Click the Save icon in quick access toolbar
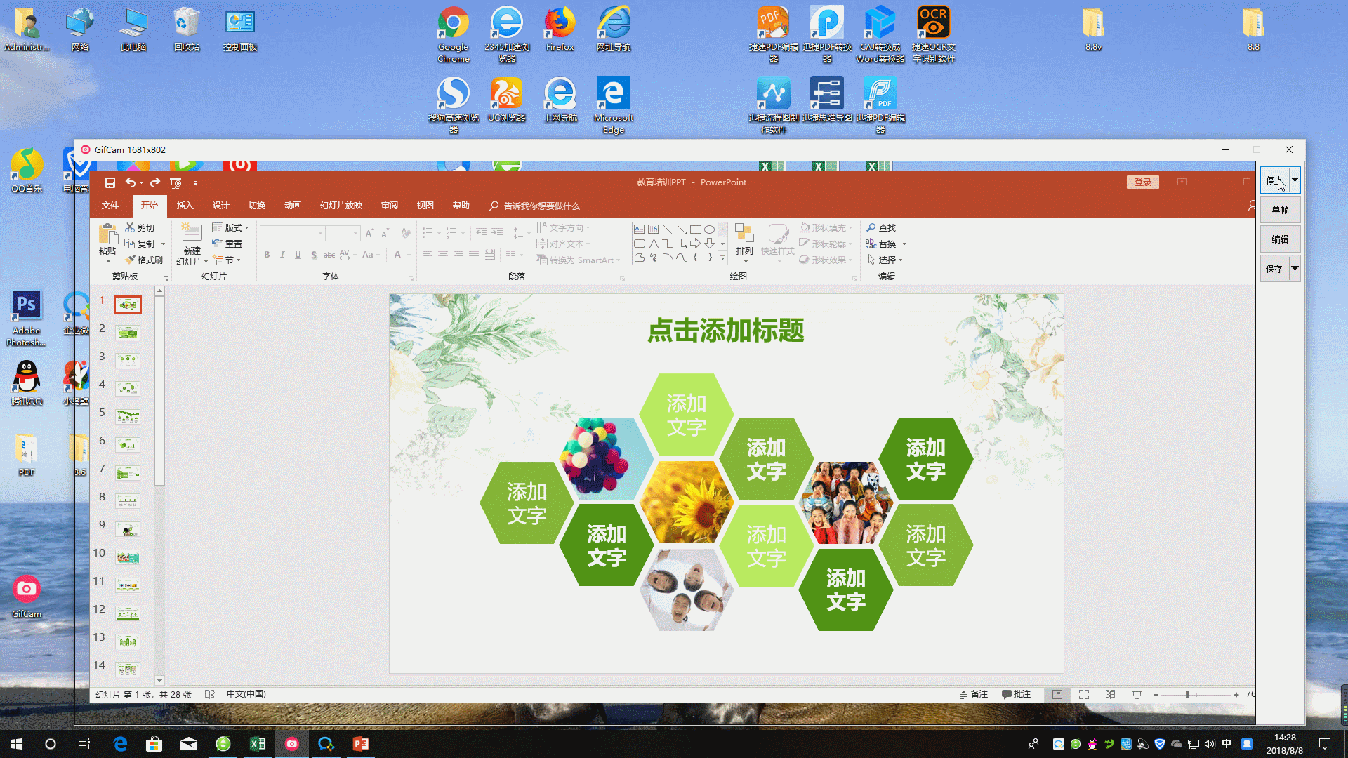1348x758 pixels. 110,183
